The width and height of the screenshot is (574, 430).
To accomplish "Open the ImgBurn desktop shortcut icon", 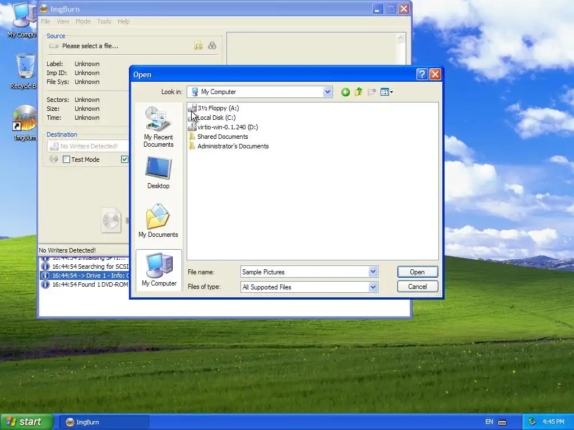I will pyautogui.click(x=25, y=123).
